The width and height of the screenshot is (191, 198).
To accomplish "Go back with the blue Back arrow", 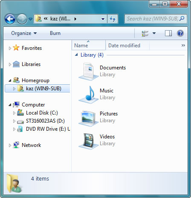I will click(10, 19).
